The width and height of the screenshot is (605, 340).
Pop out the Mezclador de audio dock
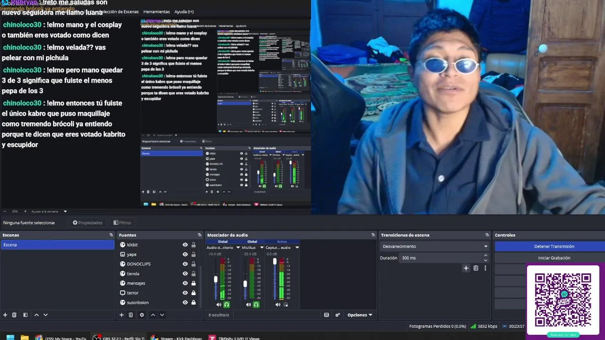[373, 235]
